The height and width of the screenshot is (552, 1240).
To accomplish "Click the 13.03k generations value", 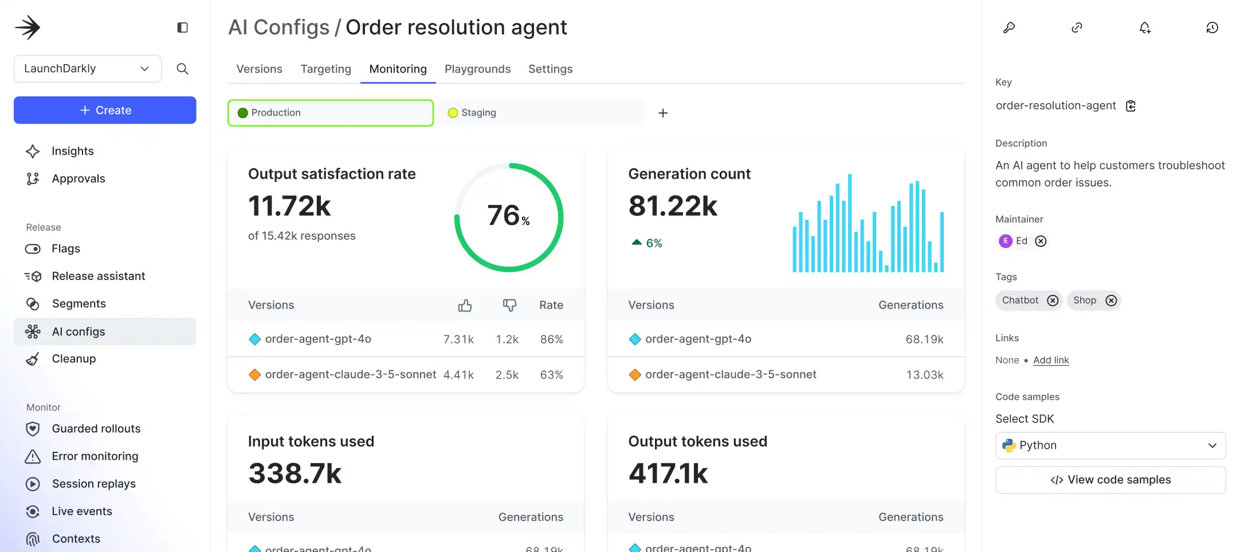I will coord(924,374).
